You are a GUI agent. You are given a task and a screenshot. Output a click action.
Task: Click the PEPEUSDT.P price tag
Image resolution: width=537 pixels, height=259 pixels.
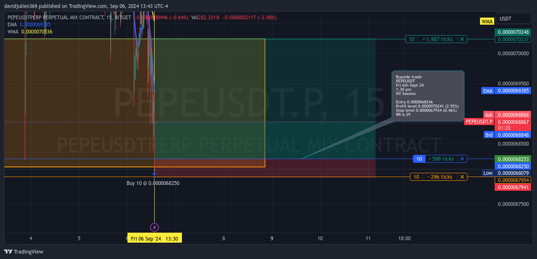point(479,121)
